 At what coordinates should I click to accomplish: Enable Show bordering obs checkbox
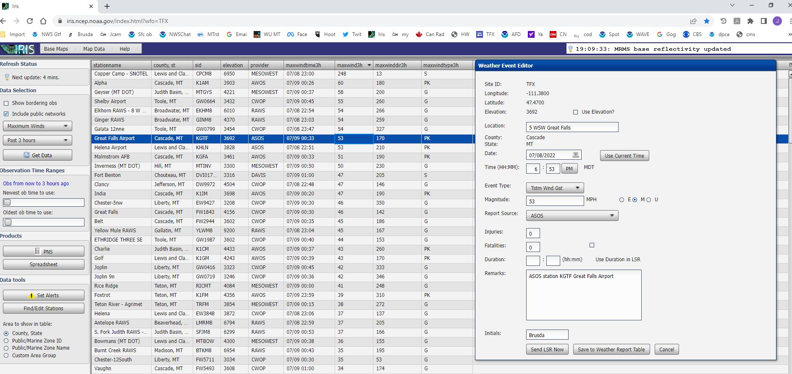(6, 103)
